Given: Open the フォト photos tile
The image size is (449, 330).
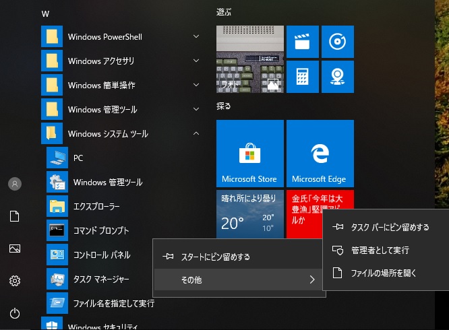Looking at the screenshot, I should [250, 59].
